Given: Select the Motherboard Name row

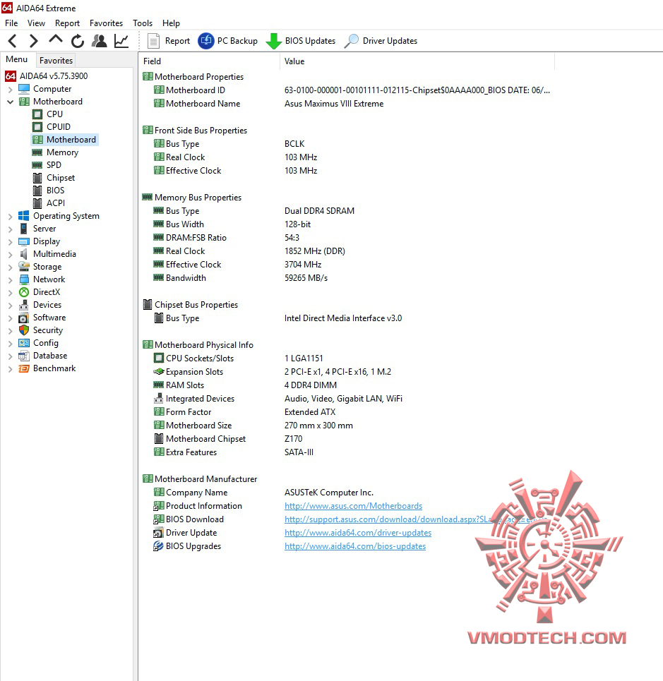Looking at the screenshot, I should [346, 104].
